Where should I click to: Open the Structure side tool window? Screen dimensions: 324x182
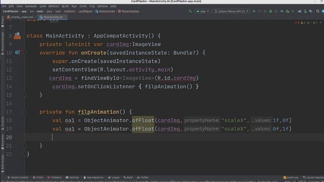pyautogui.click(x=3, y=123)
